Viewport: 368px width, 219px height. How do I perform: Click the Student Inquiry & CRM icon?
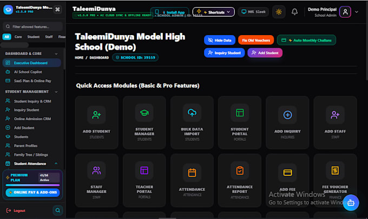pos(8,101)
